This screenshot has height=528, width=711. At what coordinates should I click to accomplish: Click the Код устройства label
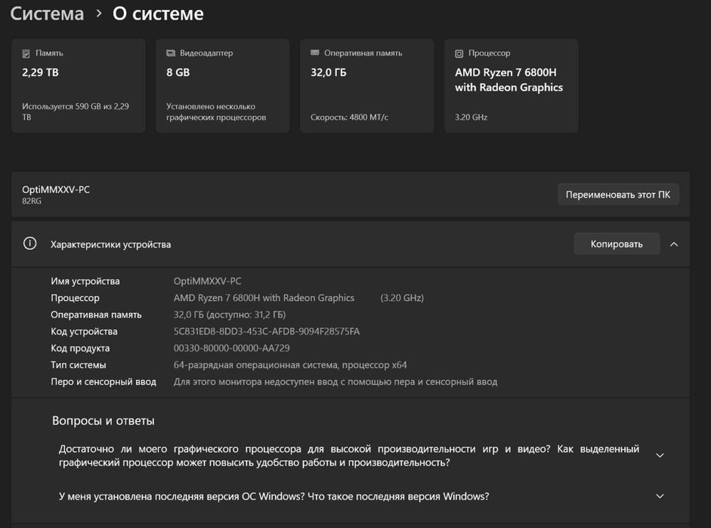click(x=84, y=331)
